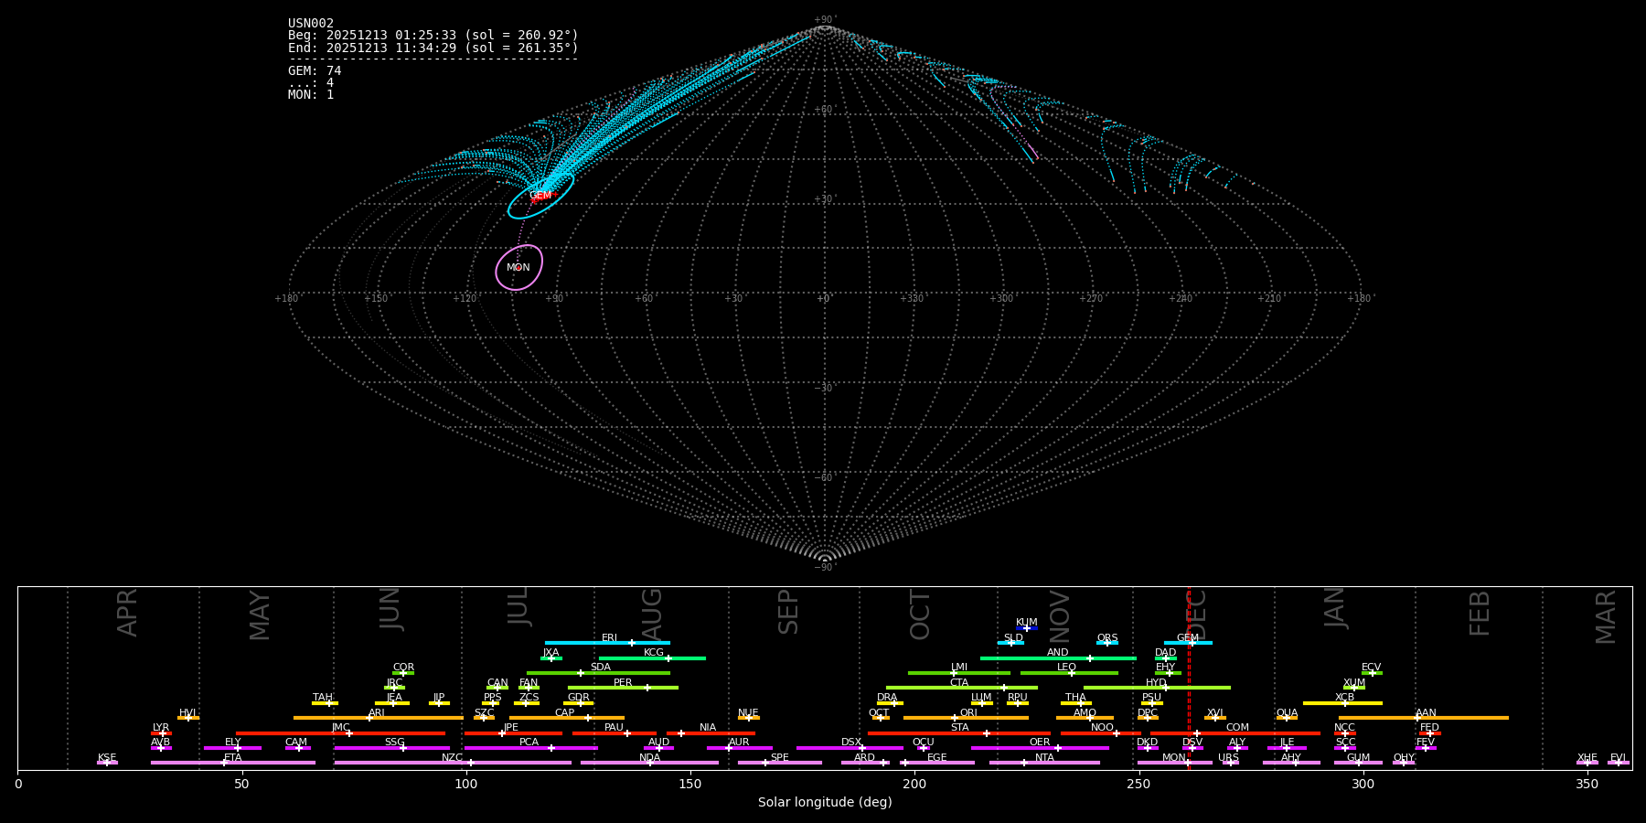Viewport: 1646px width, 823px height.
Task: Click the STA shower label
Action: (959, 728)
